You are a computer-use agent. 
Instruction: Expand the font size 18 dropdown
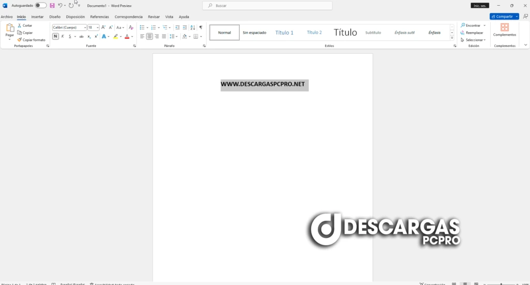[97, 27]
